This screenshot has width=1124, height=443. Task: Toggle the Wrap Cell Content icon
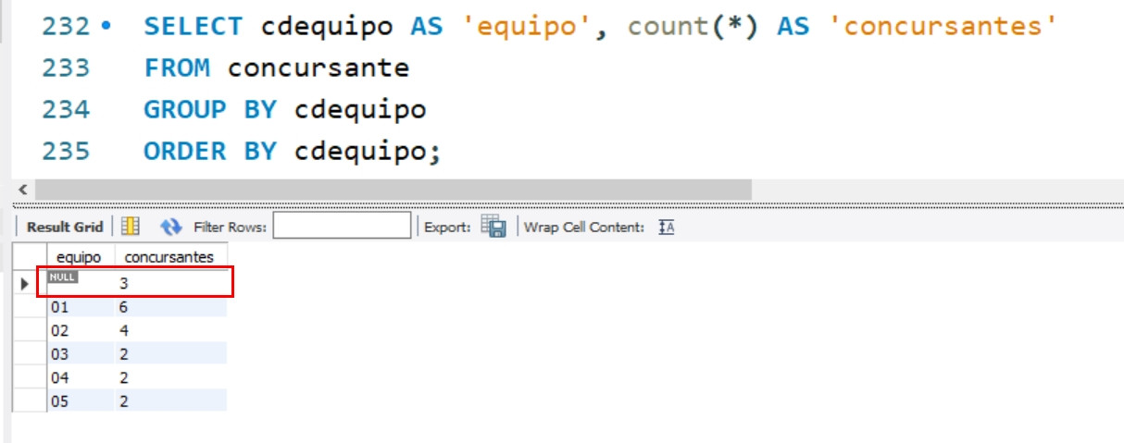666,227
